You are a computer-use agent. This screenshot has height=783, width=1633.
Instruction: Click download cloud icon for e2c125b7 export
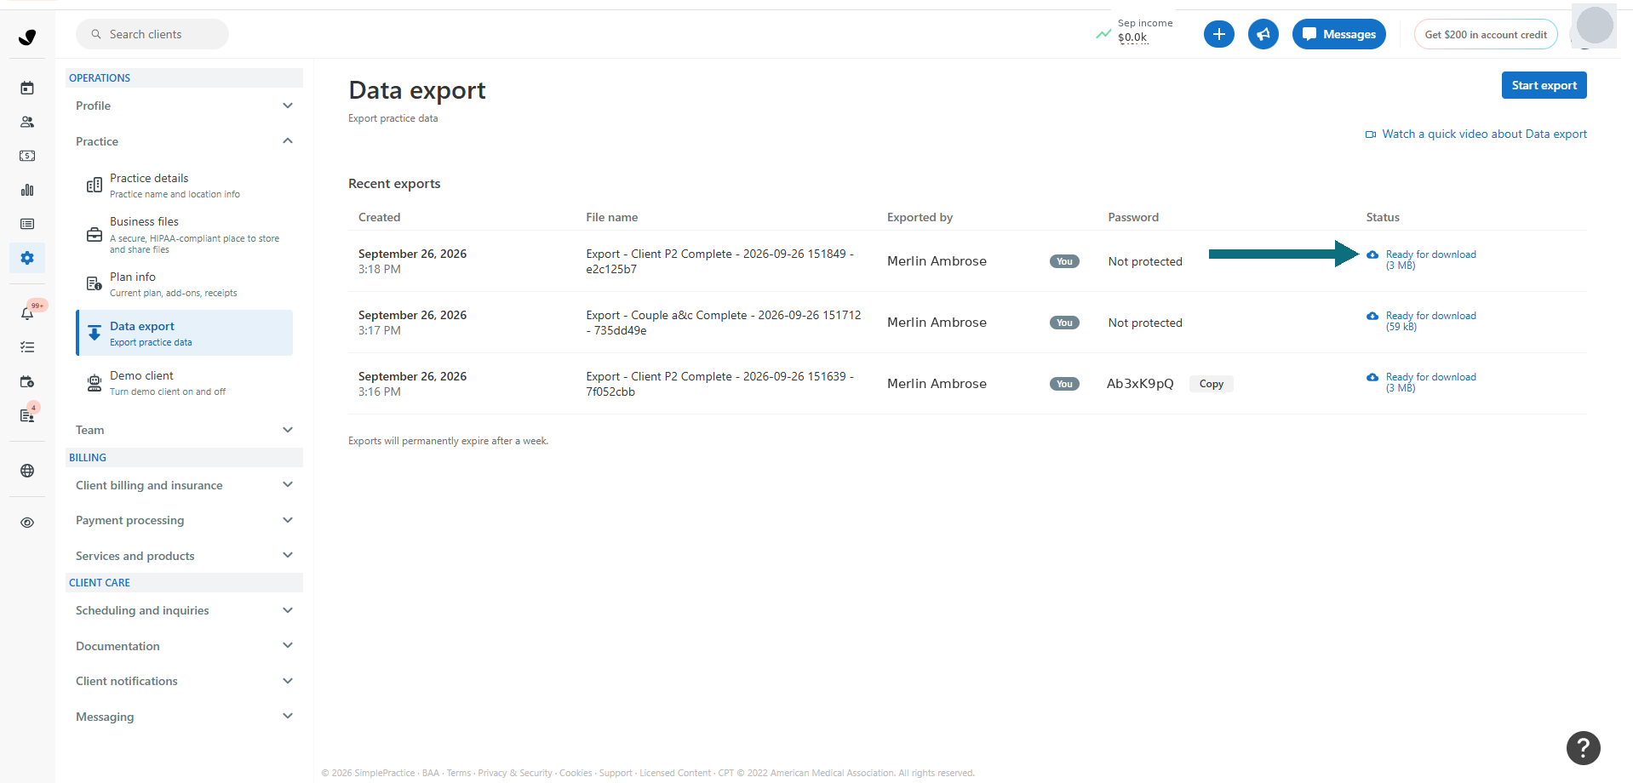click(x=1372, y=254)
